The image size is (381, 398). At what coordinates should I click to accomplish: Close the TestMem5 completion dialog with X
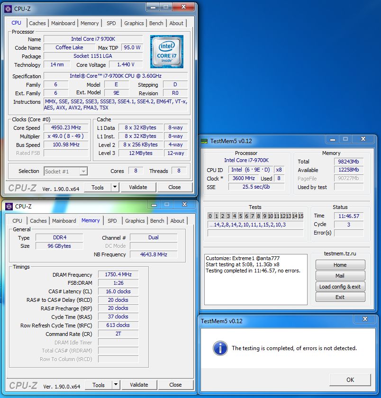365,319
